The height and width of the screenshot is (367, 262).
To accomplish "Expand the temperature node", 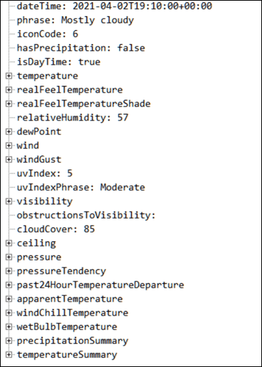I will pos(8,76).
